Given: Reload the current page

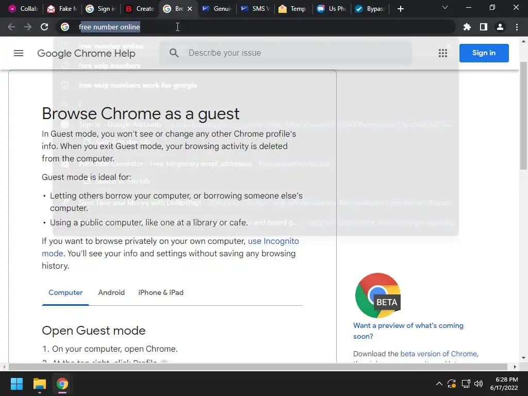Looking at the screenshot, I should (x=44, y=27).
